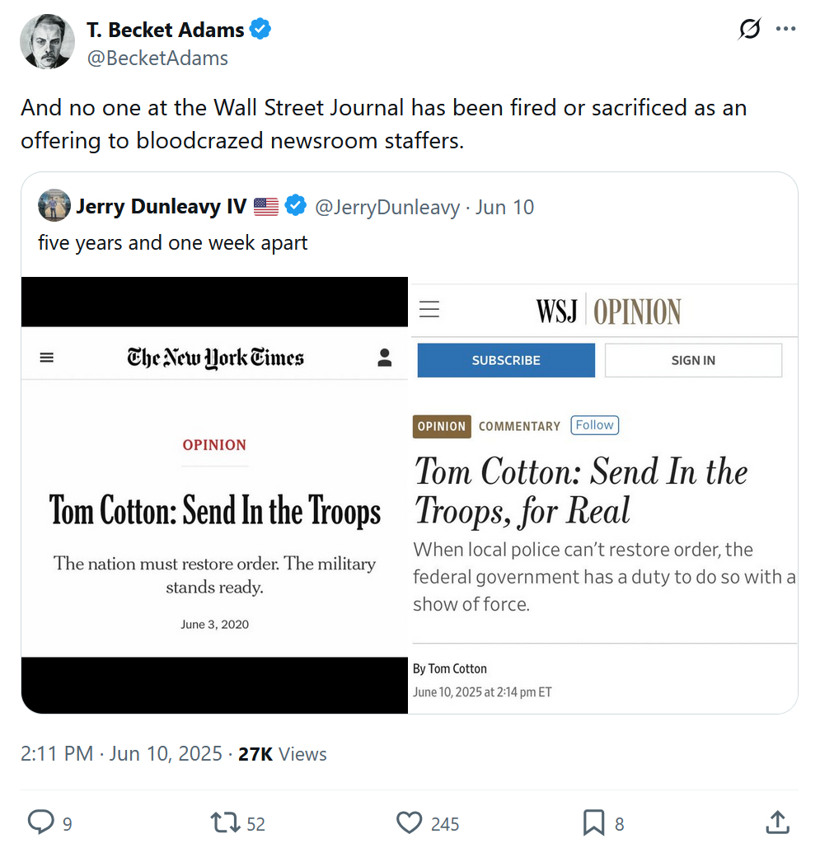The width and height of the screenshot is (820, 848).
Task: Click the reply comment icon
Action: tap(40, 822)
